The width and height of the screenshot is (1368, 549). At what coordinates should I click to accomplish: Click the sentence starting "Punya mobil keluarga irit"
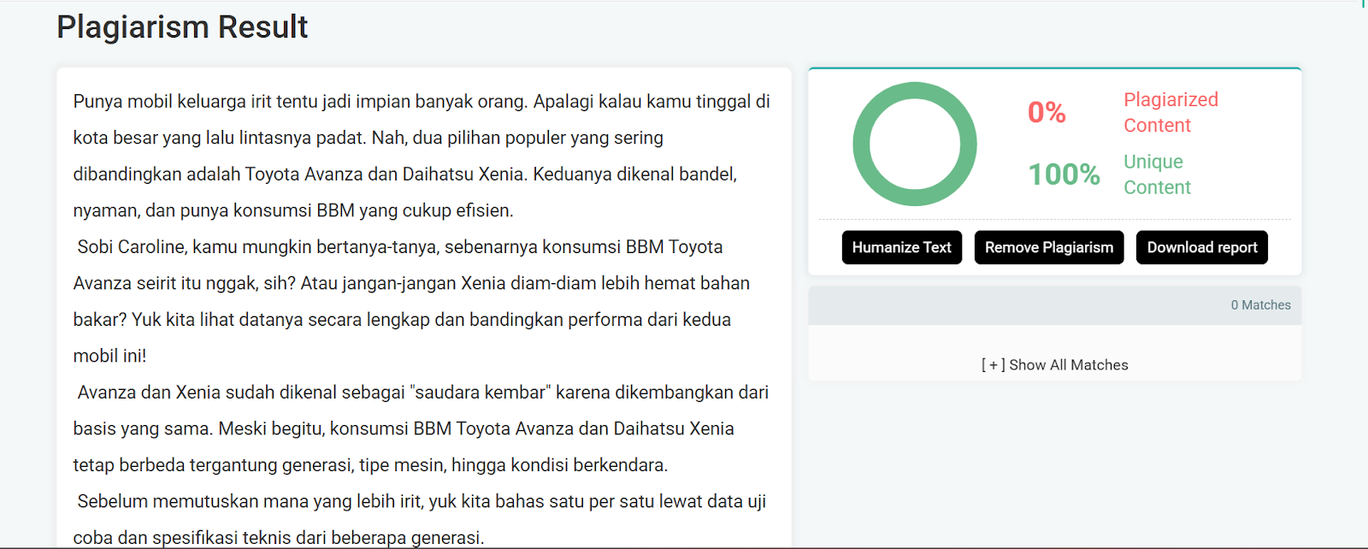(x=299, y=102)
